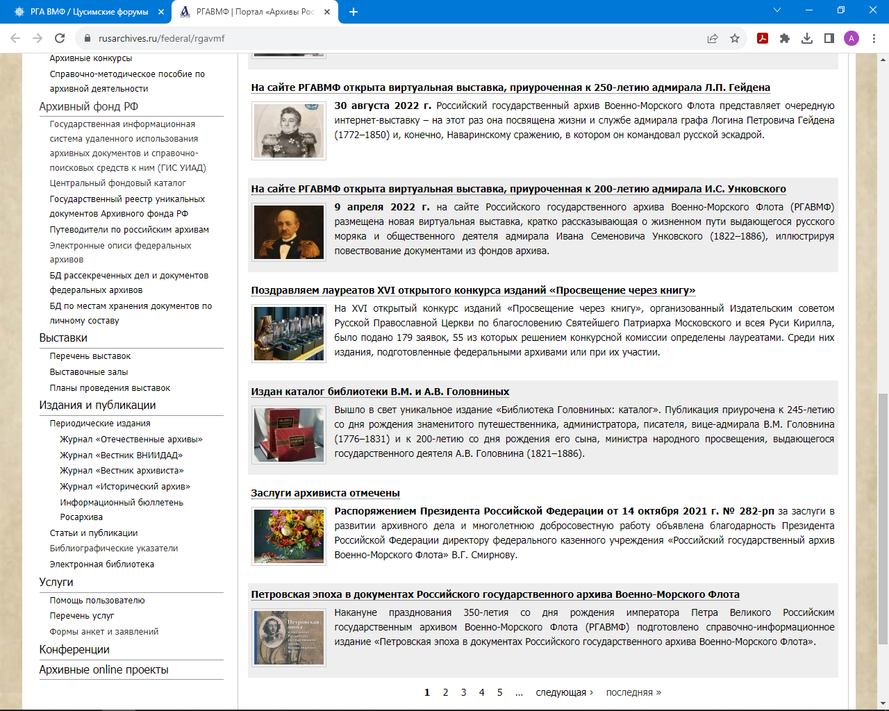
Task: Jump to последняя last page
Action: point(633,692)
